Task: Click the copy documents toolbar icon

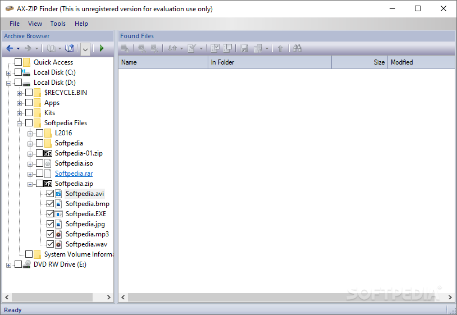Action: pos(258,48)
